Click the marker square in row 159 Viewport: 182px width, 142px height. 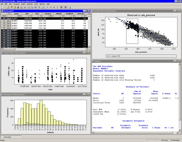[8, 26]
